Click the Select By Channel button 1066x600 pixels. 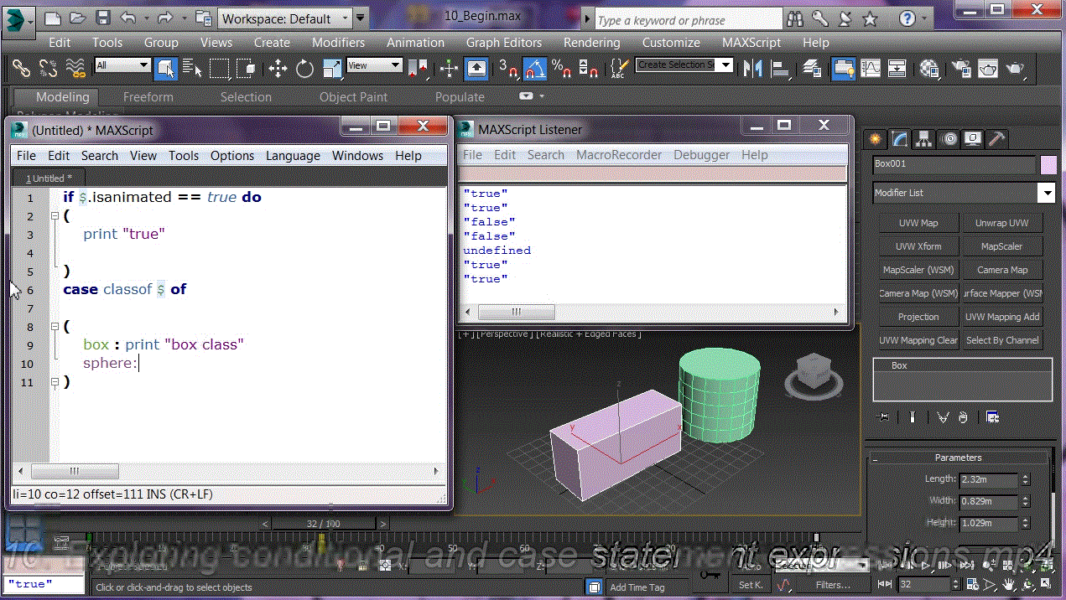(1002, 340)
